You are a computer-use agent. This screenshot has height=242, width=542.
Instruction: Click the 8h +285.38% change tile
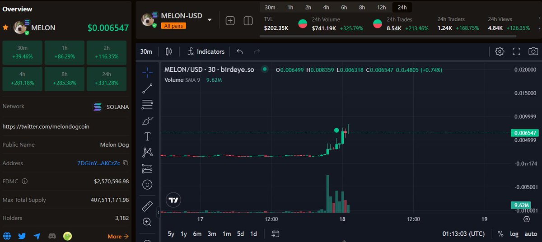64,79
